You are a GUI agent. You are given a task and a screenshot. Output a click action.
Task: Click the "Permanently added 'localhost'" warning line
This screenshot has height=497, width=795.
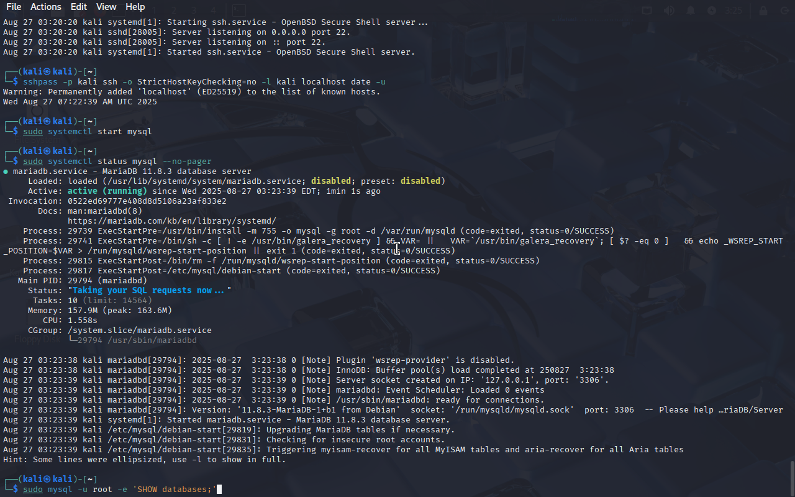click(192, 92)
